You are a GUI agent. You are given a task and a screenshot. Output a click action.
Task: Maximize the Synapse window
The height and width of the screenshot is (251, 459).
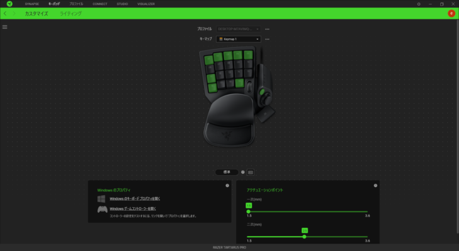441,4
